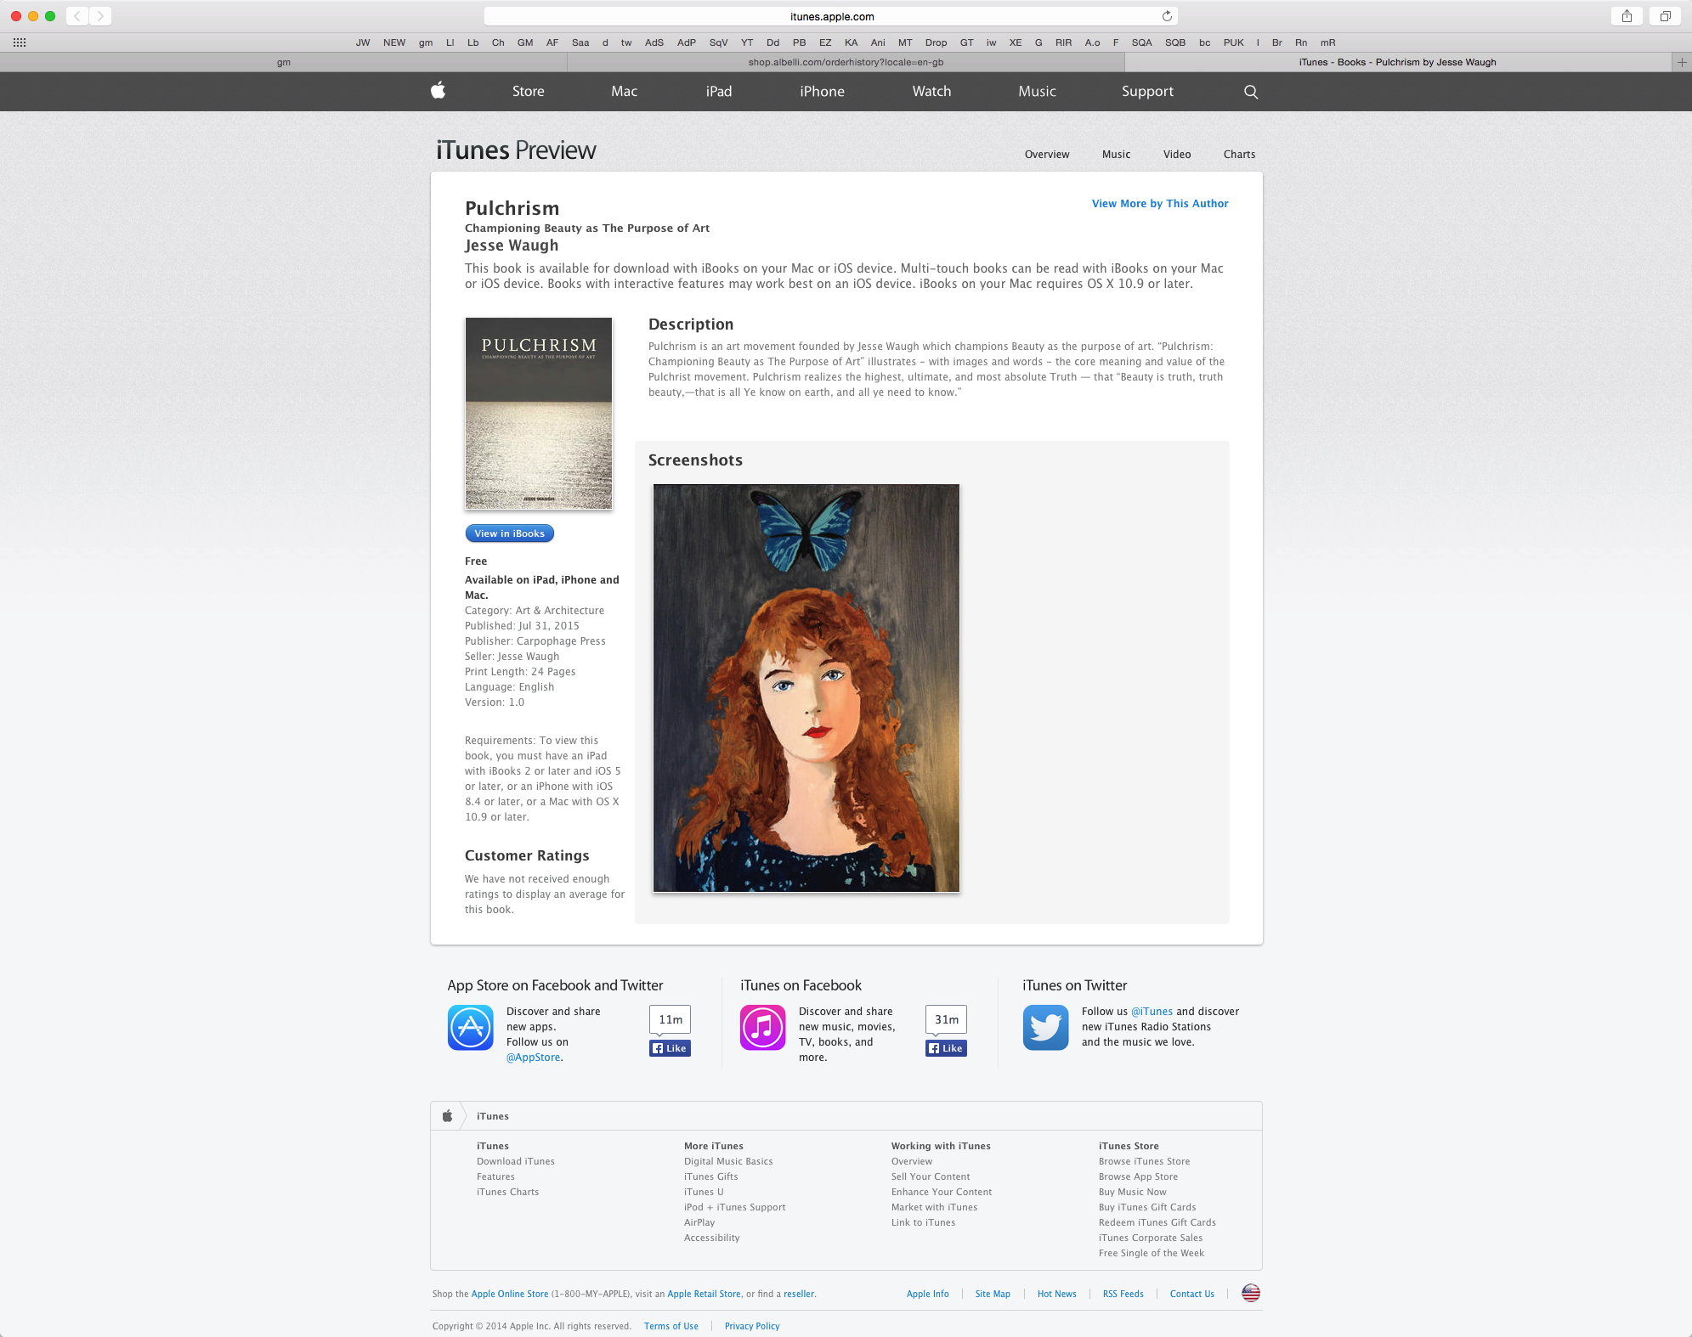Click the iTunes Gifts footer link

(710, 1177)
